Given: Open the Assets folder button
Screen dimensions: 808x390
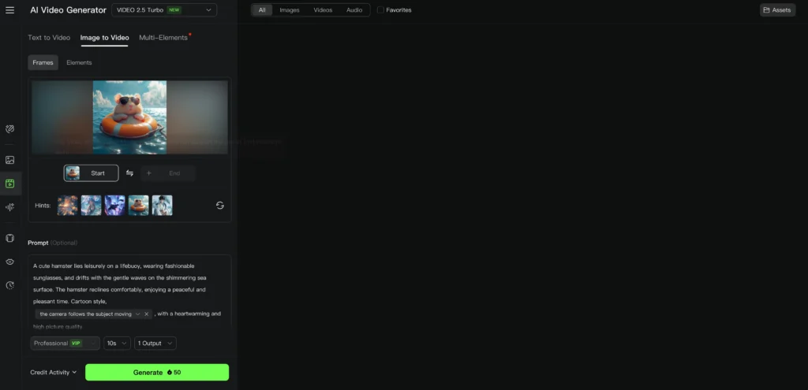Looking at the screenshot, I should coord(777,10).
